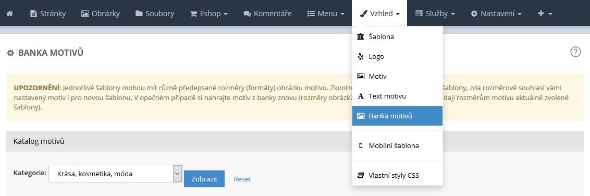Click the Vlastní styly CSS icon
The width and height of the screenshot is (590, 196).
pyautogui.click(x=361, y=175)
